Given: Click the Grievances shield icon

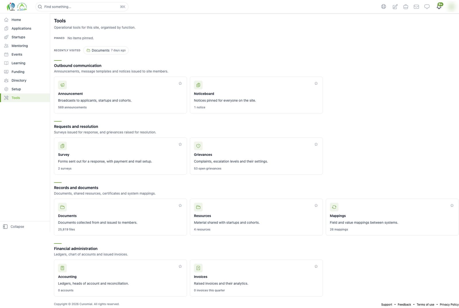Looking at the screenshot, I should tap(198, 146).
